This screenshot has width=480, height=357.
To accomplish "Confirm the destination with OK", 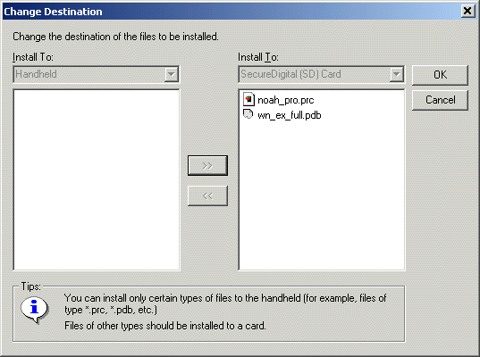I will [440, 75].
